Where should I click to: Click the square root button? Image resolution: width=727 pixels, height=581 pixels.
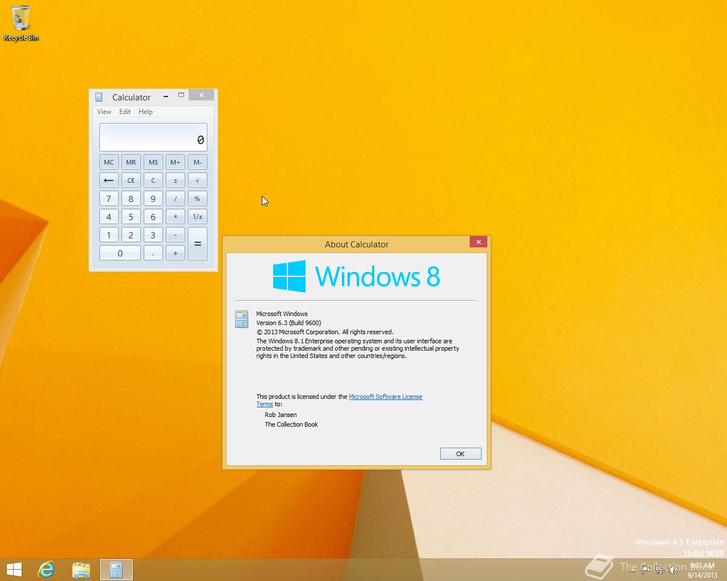pyautogui.click(x=198, y=180)
